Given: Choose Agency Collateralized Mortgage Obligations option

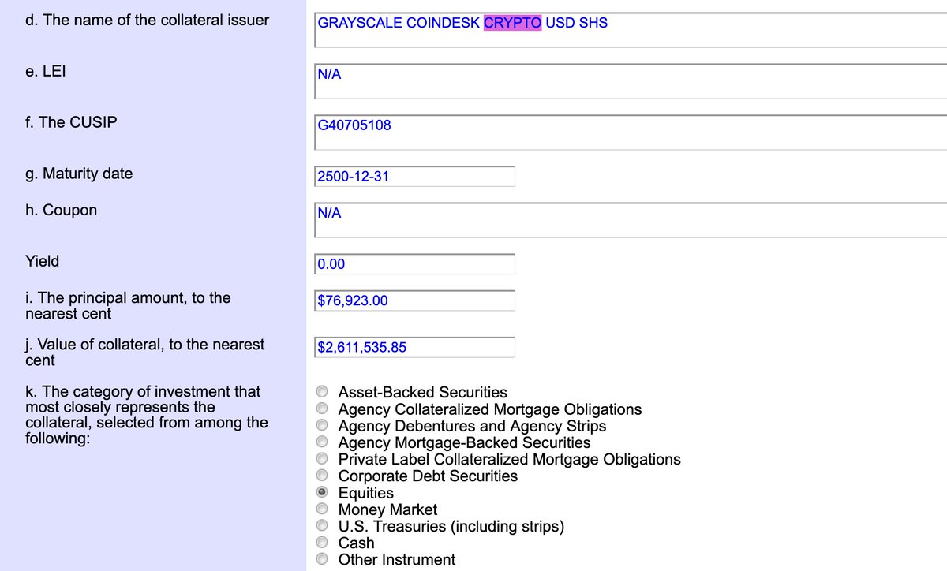Looking at the screenshot, I should [322, 409].
